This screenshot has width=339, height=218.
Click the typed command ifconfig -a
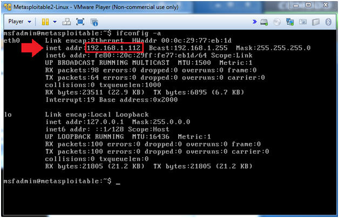point(139,33)
